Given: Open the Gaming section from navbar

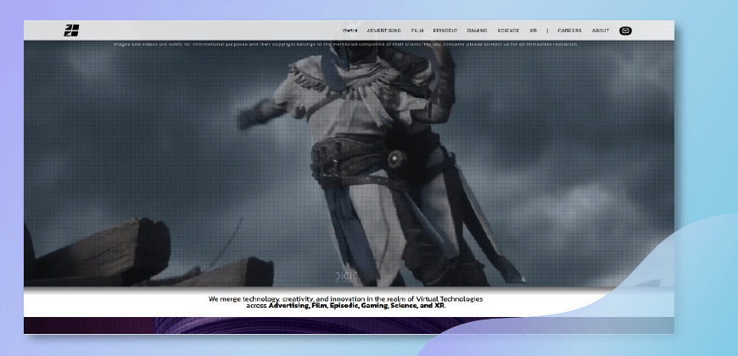Looking at the screenshot, I should 477,31.
